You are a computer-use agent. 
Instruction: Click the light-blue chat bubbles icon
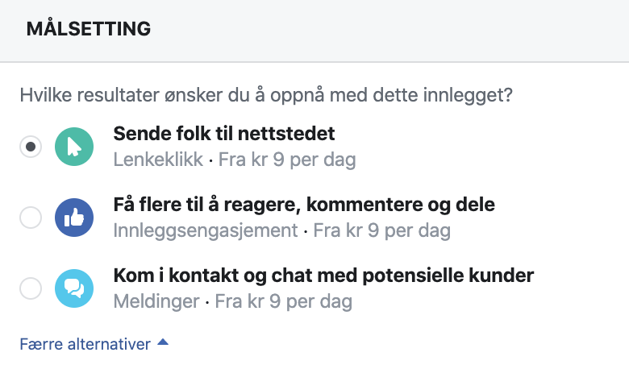click(74, 288)
